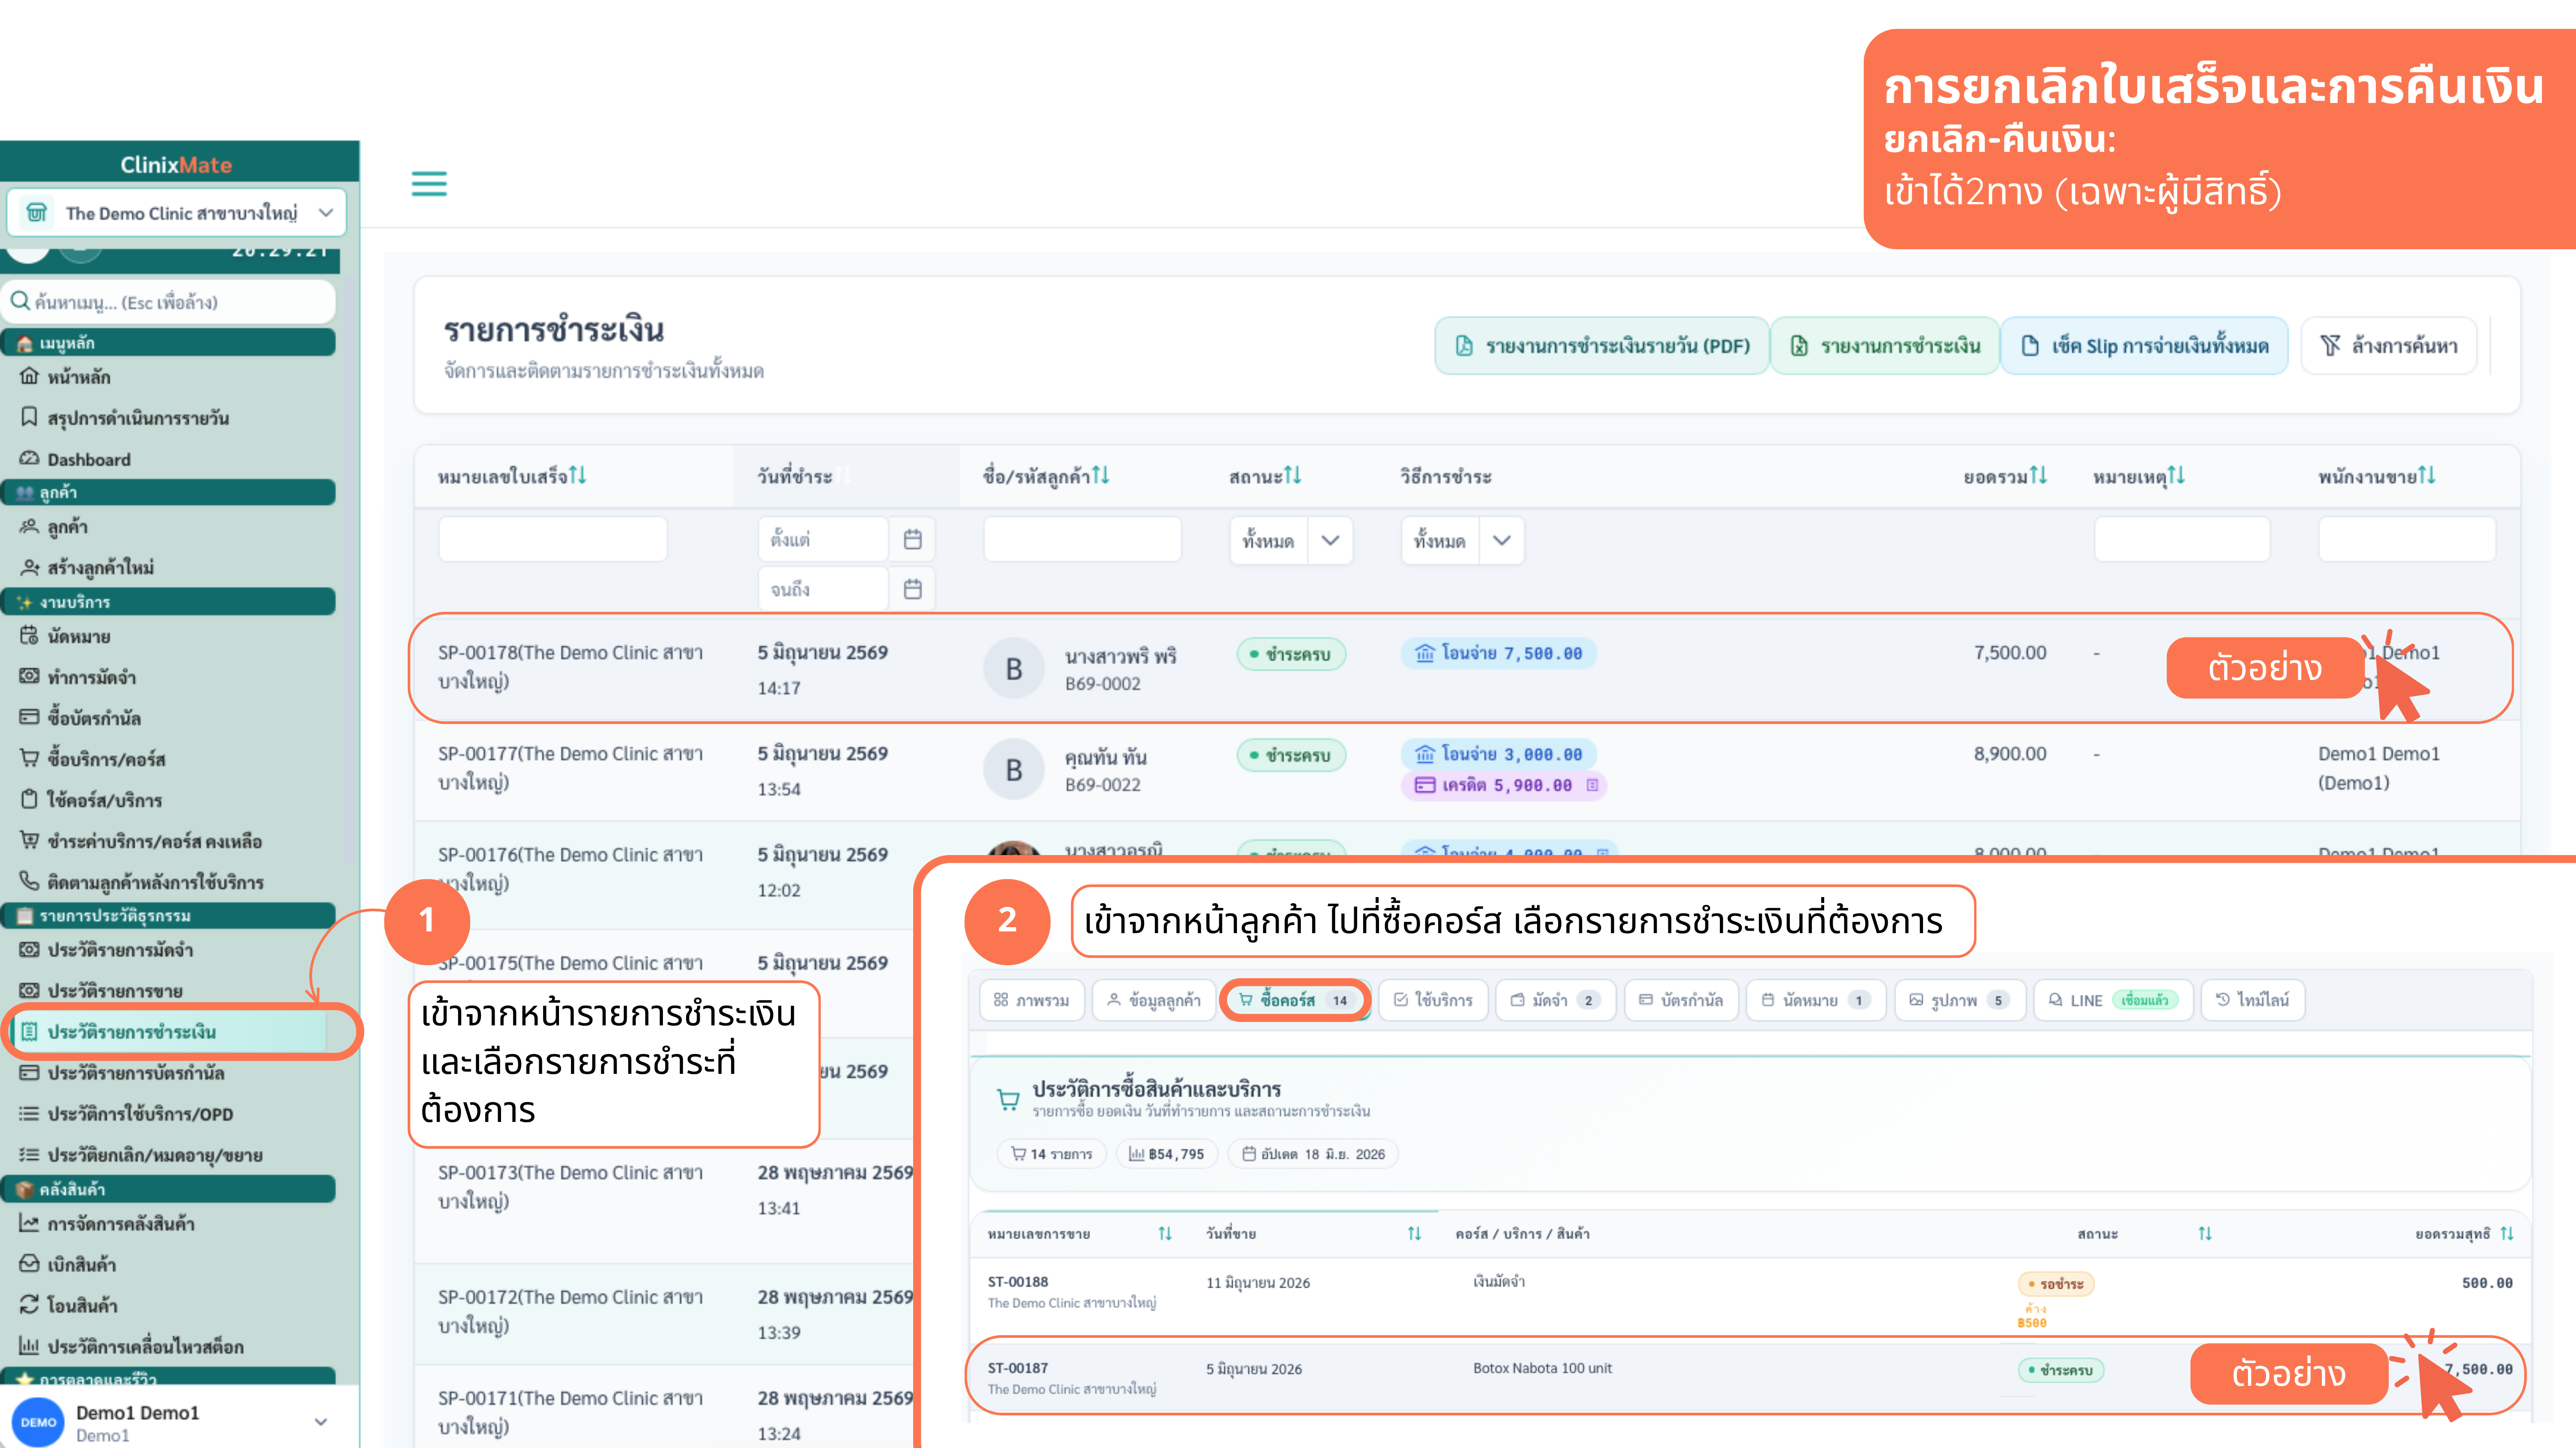
Task: Click รายงานการชำระเงินรายวัน (PDF) button
Action: pyautogui.click(x=1602, y=346)
